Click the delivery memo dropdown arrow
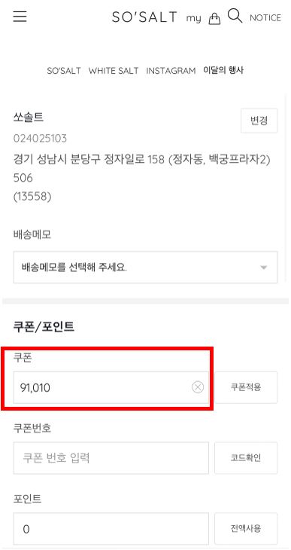291x550 pixels. pos(264,267)
